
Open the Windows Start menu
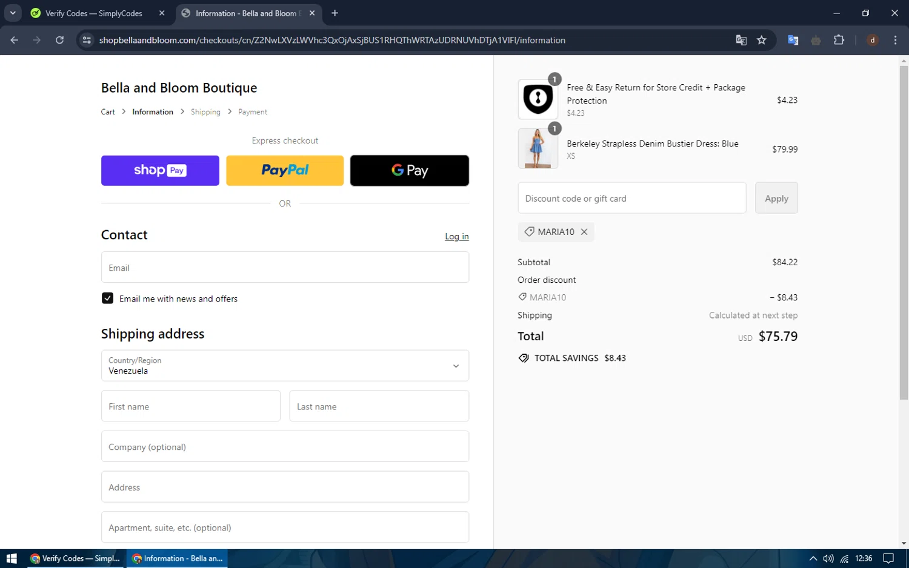click(12, 558)
